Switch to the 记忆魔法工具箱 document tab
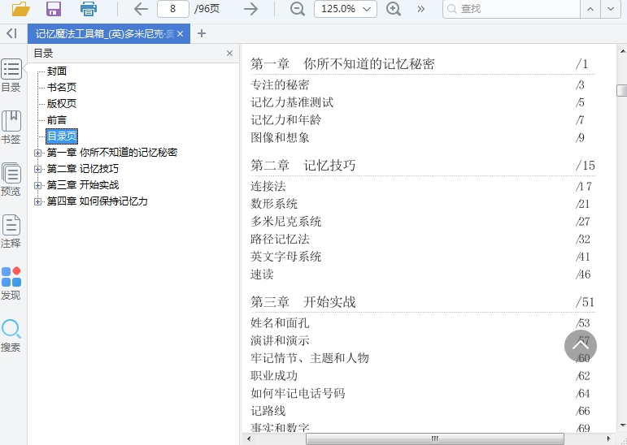 105,34
